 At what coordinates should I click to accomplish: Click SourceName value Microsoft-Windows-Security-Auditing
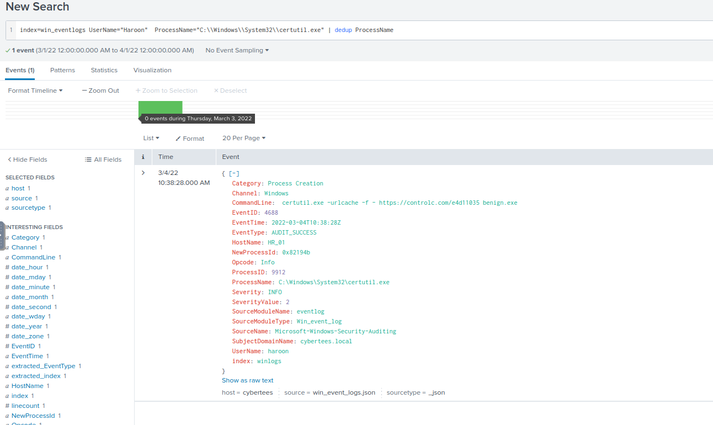coord(336,331)
